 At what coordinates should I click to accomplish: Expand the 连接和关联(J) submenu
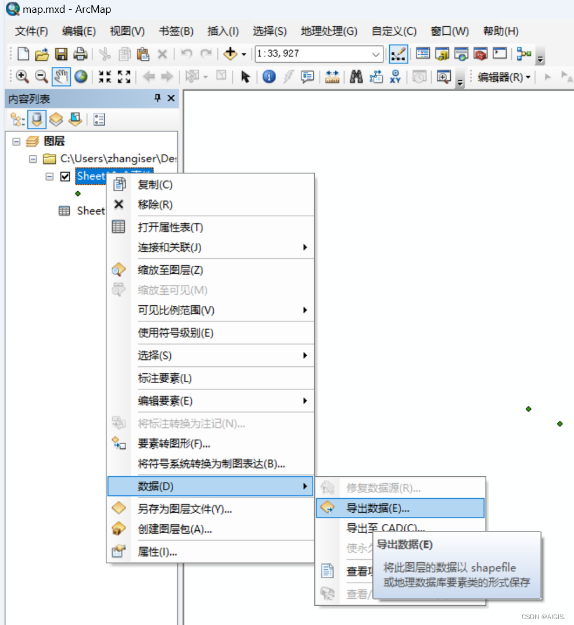pyautogui.click(x=305, y=247)
